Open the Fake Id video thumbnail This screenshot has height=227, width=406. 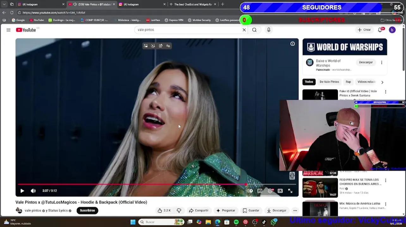[x=320, y=95]
